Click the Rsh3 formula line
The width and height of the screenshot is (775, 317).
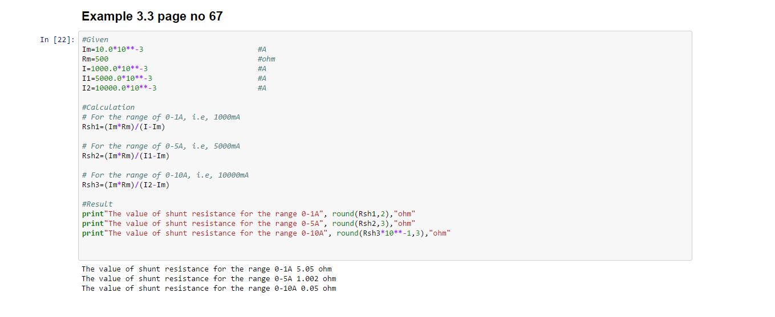click(x=125, y=185)
